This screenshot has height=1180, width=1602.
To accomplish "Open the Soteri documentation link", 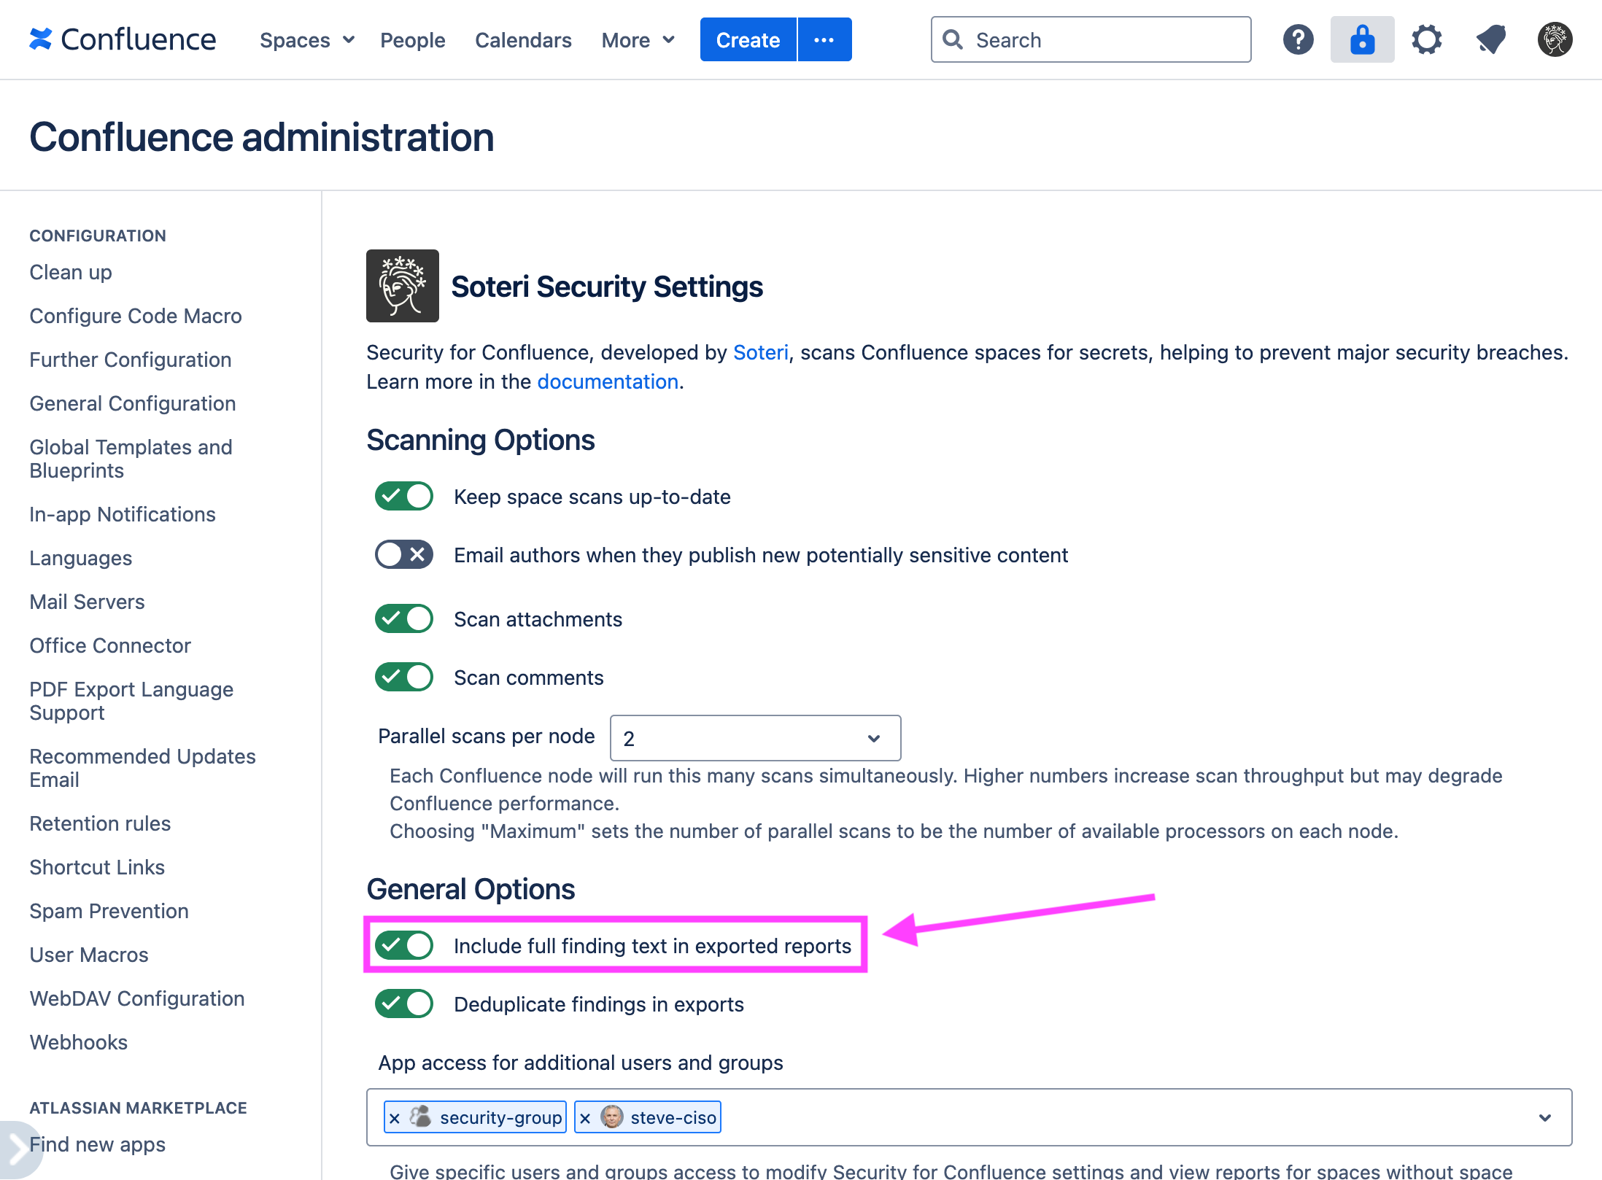I will click(x=607, y=381).
